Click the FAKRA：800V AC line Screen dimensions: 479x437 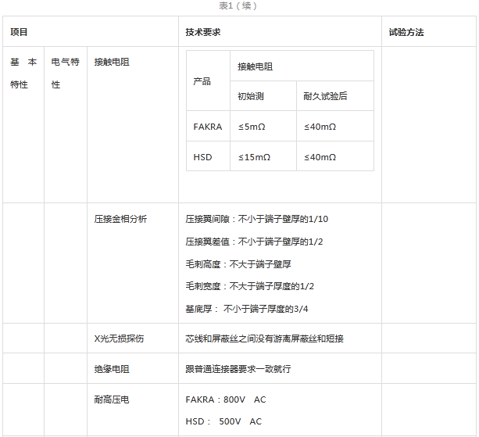(x=225, y=399)
